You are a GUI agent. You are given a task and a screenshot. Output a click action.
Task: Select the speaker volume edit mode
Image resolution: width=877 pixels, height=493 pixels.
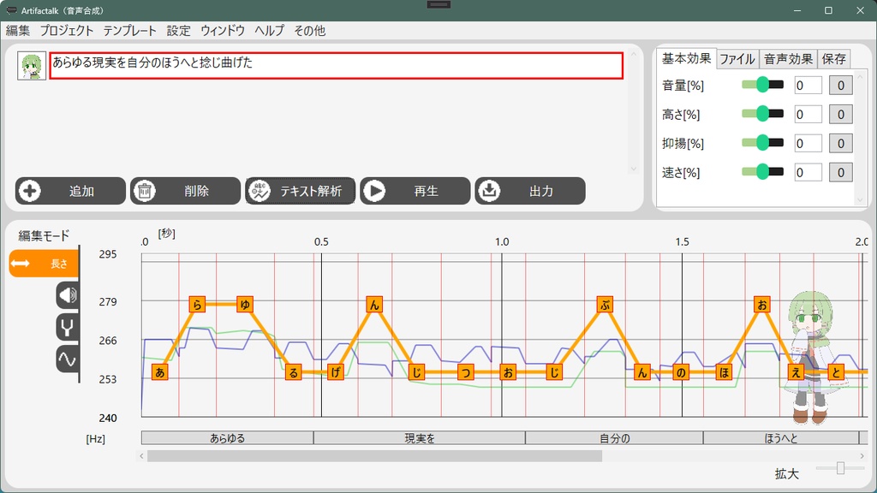pos(67,295)
